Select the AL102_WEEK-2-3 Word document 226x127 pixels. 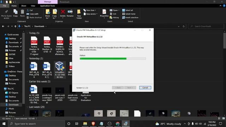pos(34,94)
